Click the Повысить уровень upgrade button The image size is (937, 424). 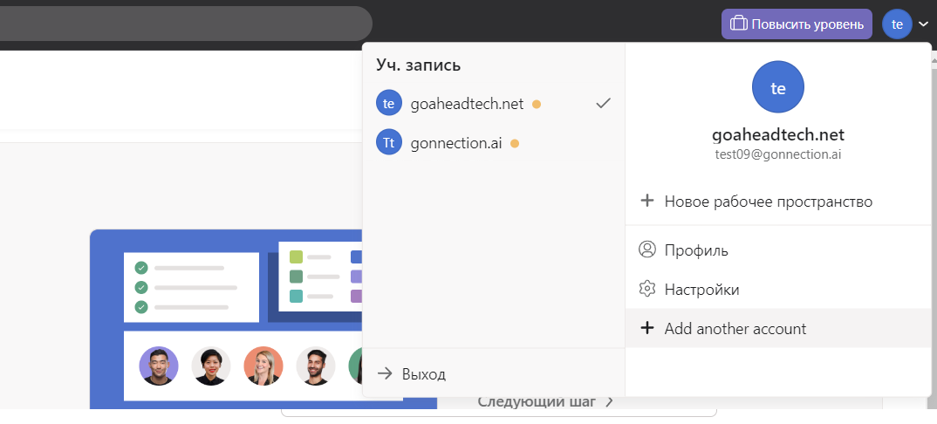pos(797,24)
